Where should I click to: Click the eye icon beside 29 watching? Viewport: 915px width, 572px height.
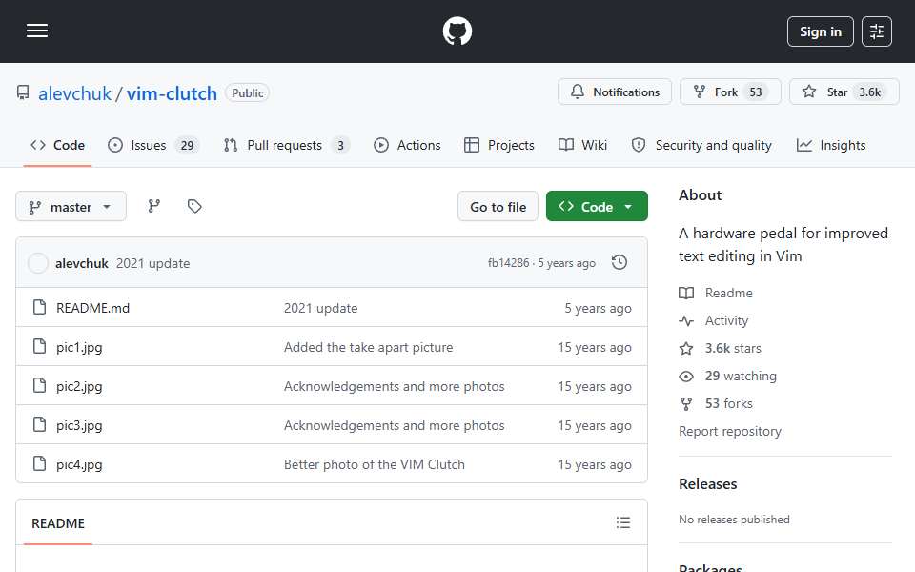point(686,377)
